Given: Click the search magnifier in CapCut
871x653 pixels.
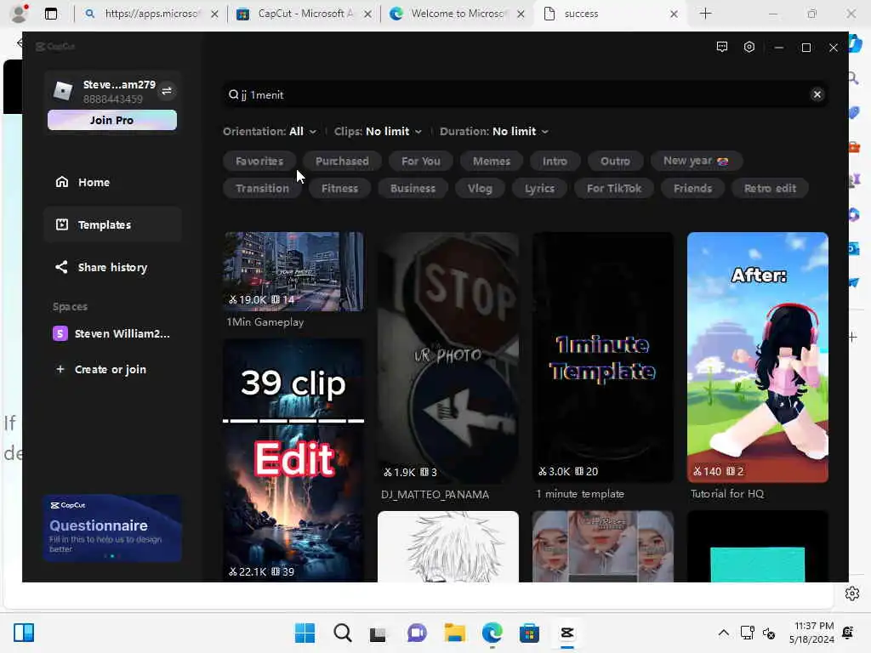Looking at the screenshot, I should tap(233, 95).
